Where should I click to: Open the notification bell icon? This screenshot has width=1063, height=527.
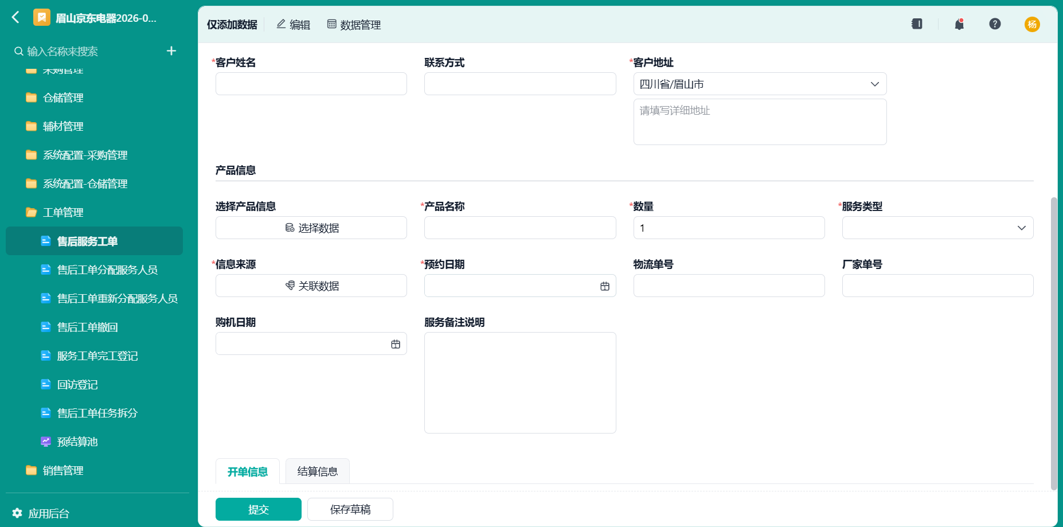tap(959, 24)
